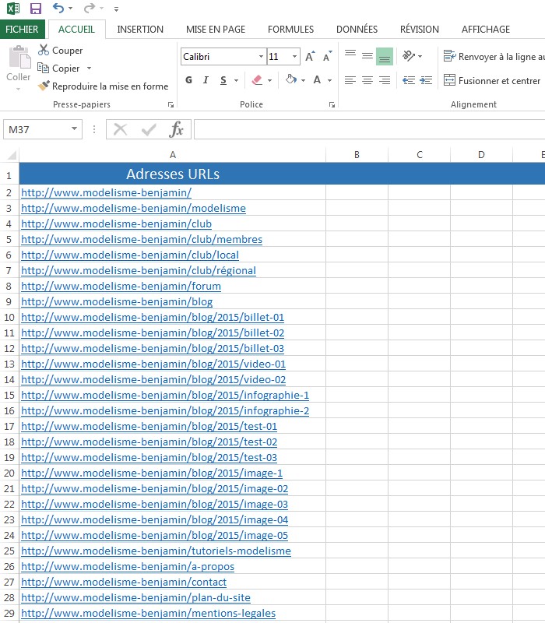The image size is (545, 623).
Task: Apply the fill color bucket
Action: [291, 80]
